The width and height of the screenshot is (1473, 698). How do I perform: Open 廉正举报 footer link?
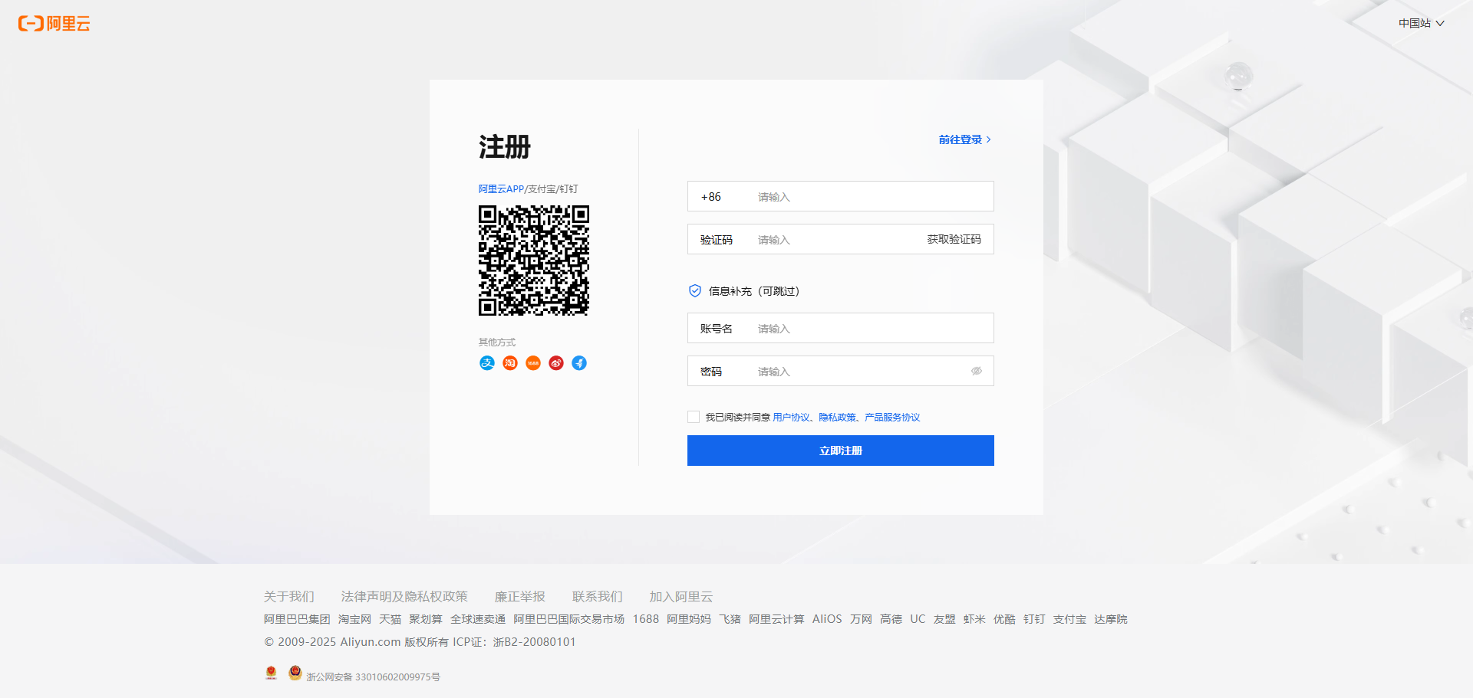(x=520, y=596)
